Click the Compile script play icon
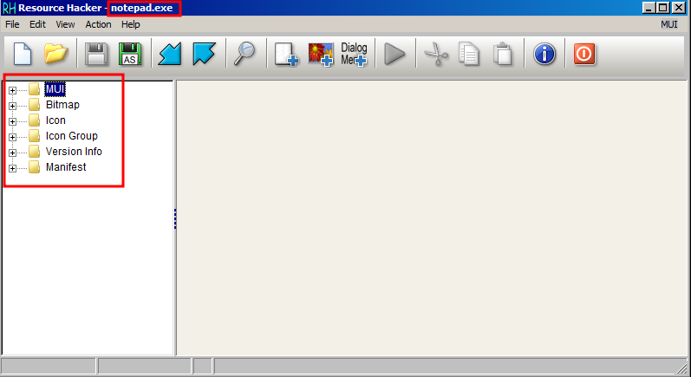 coord(394,54)
